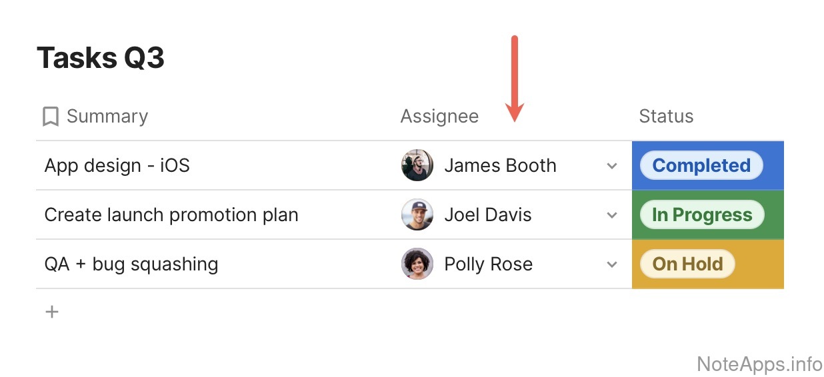
Task: Click the QA + bug squashing task
Action: (131, 264)
